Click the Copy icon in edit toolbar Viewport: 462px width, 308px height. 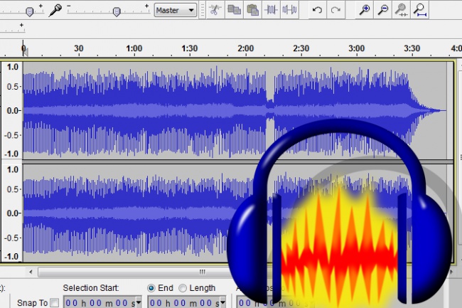(234, 10)
